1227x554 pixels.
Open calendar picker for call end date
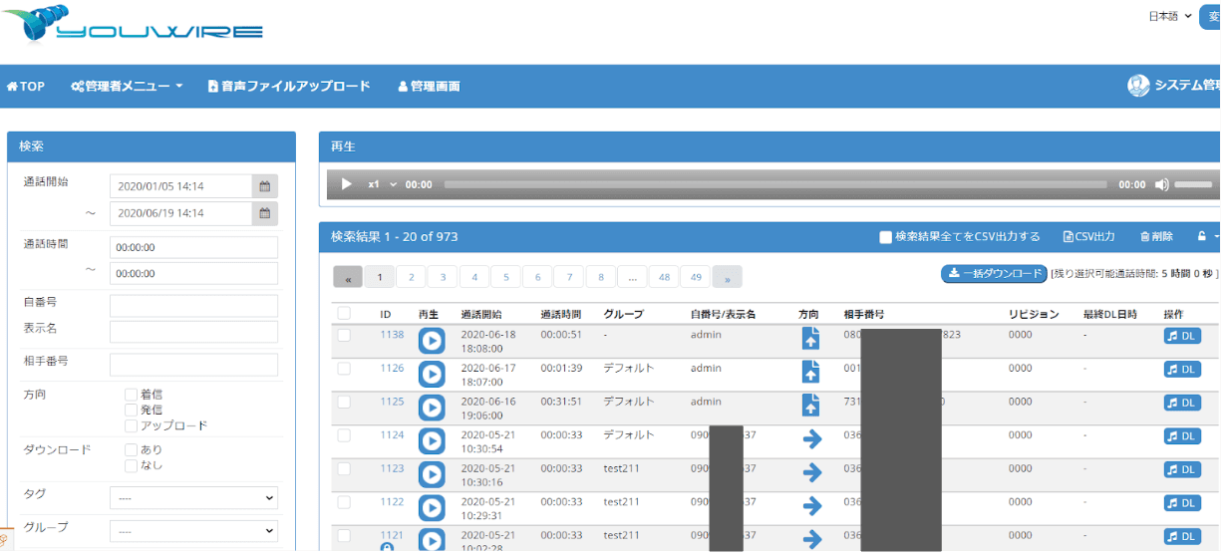point(265,213)
